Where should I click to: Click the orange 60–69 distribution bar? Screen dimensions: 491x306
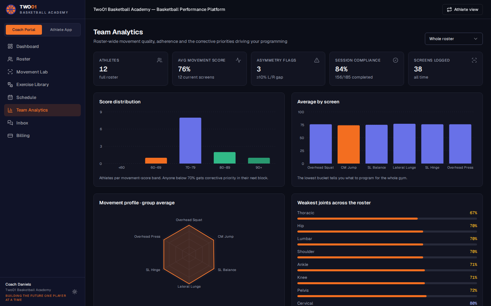[x=156, y=161]
